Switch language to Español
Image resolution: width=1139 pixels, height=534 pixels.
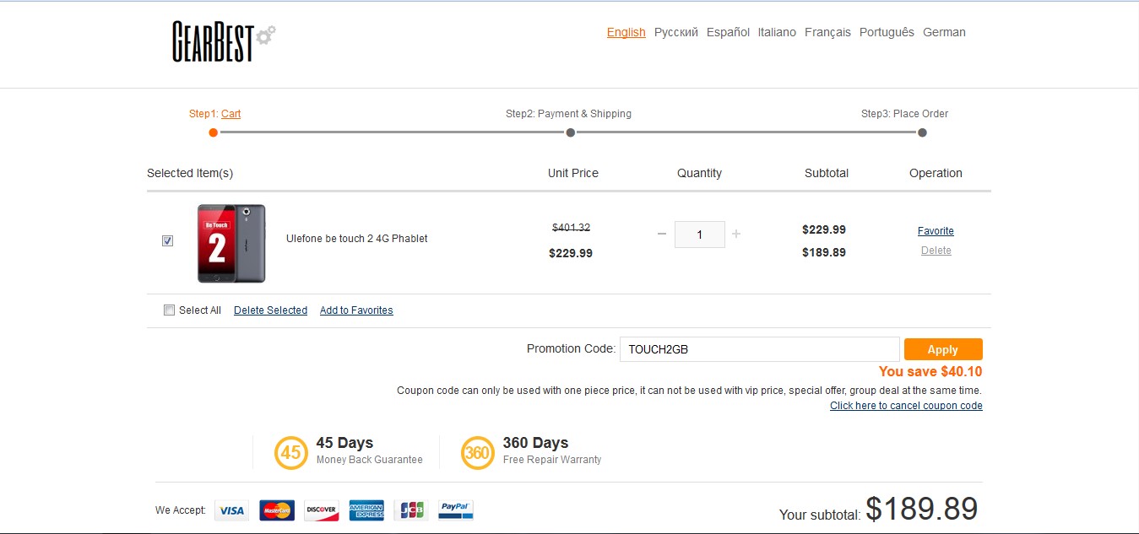tap(728, 32)
